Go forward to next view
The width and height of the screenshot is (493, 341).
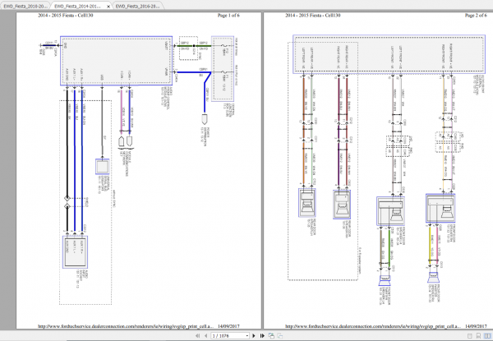point(279,335)
